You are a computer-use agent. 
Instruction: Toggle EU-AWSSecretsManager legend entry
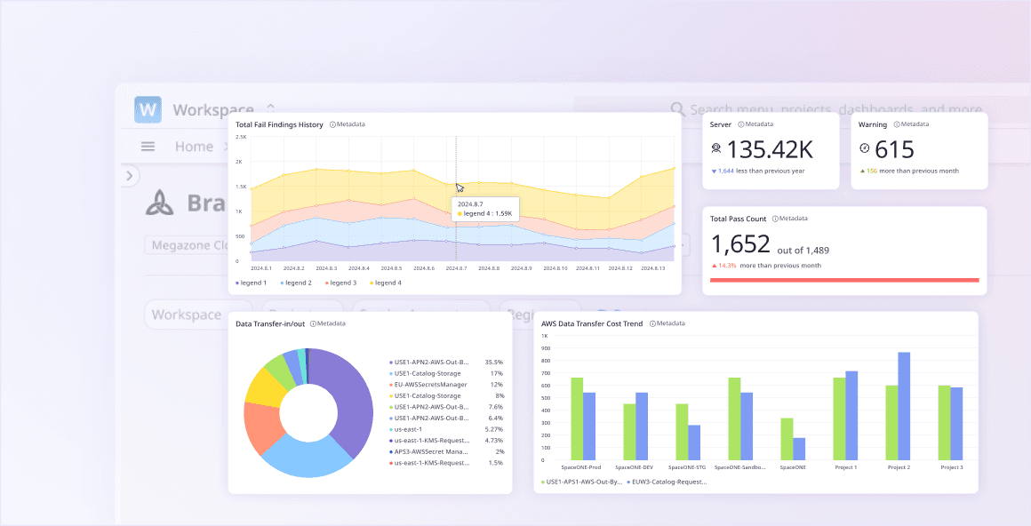(x=446, y=385)
